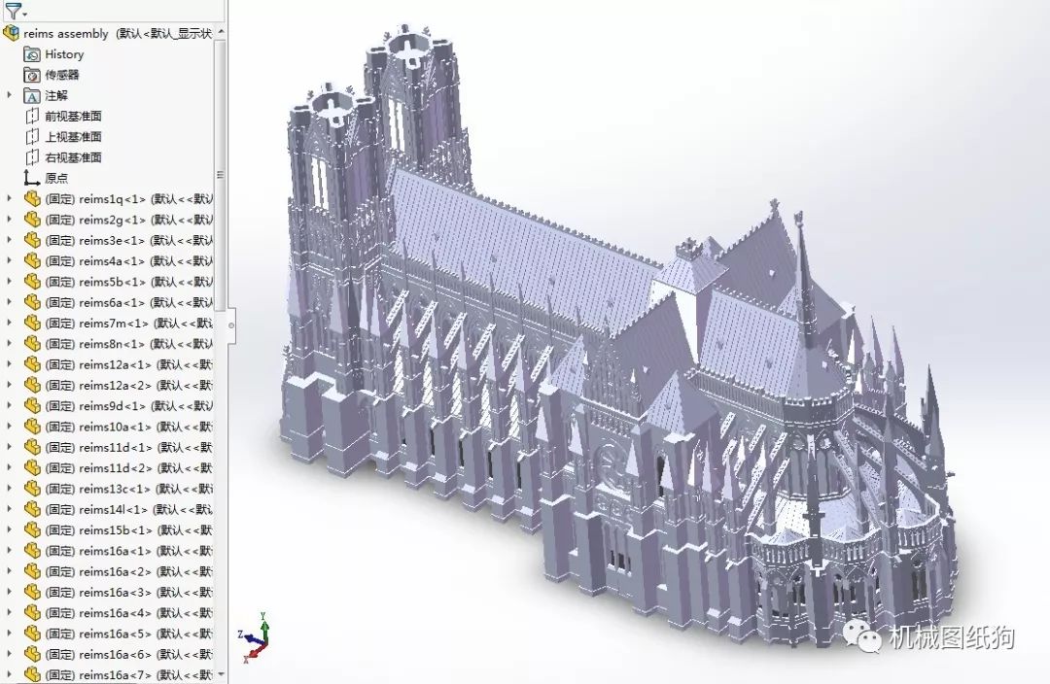Click the reims5b<1> component icon
The height and width of the screenshot is (684, 1050).
tap(32, 282)
